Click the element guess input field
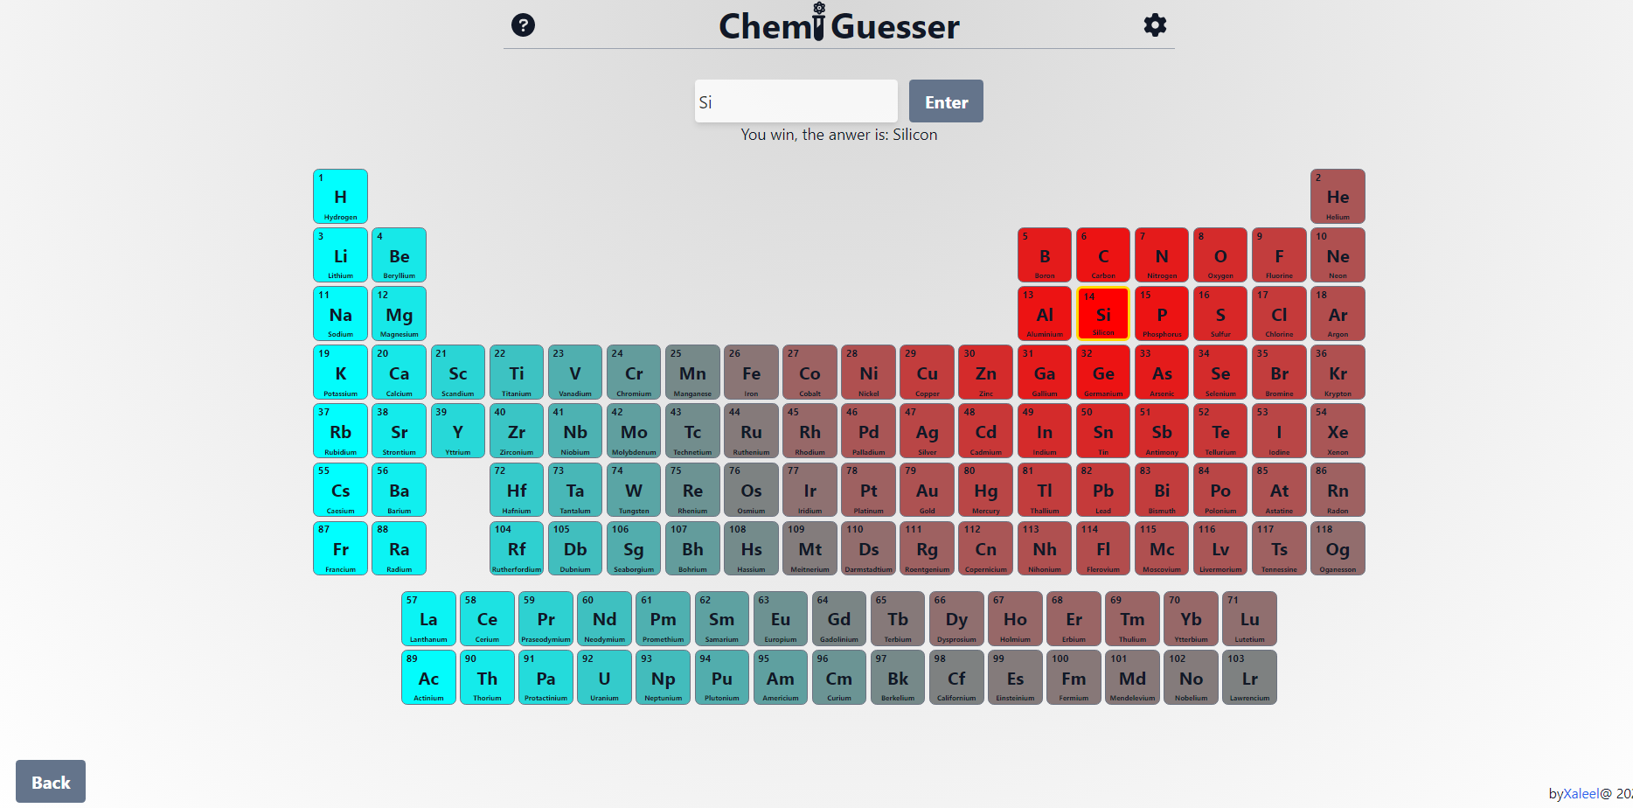Screen dimensions: 1633x808 click(796, 101)
